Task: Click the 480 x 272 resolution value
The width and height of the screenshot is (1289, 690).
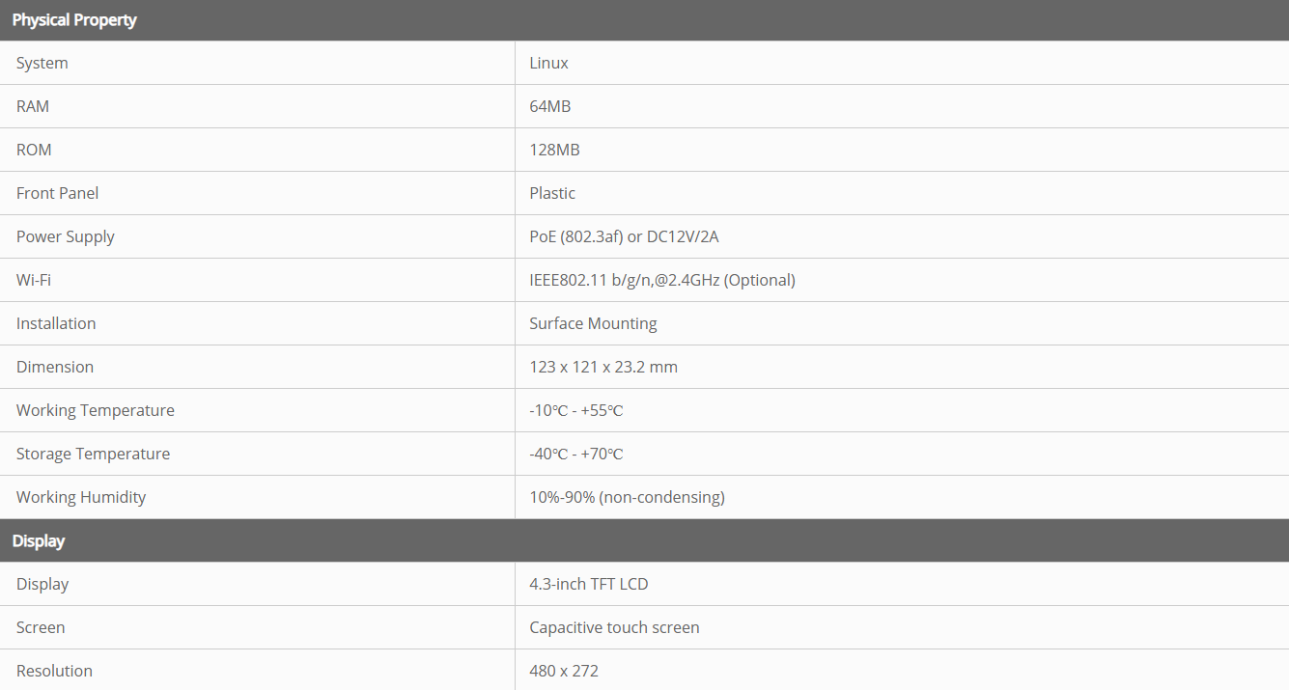Action: [564, 672]
